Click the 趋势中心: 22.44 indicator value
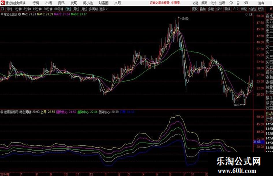This screenshot has width=273, height=176. click(88, 112)
